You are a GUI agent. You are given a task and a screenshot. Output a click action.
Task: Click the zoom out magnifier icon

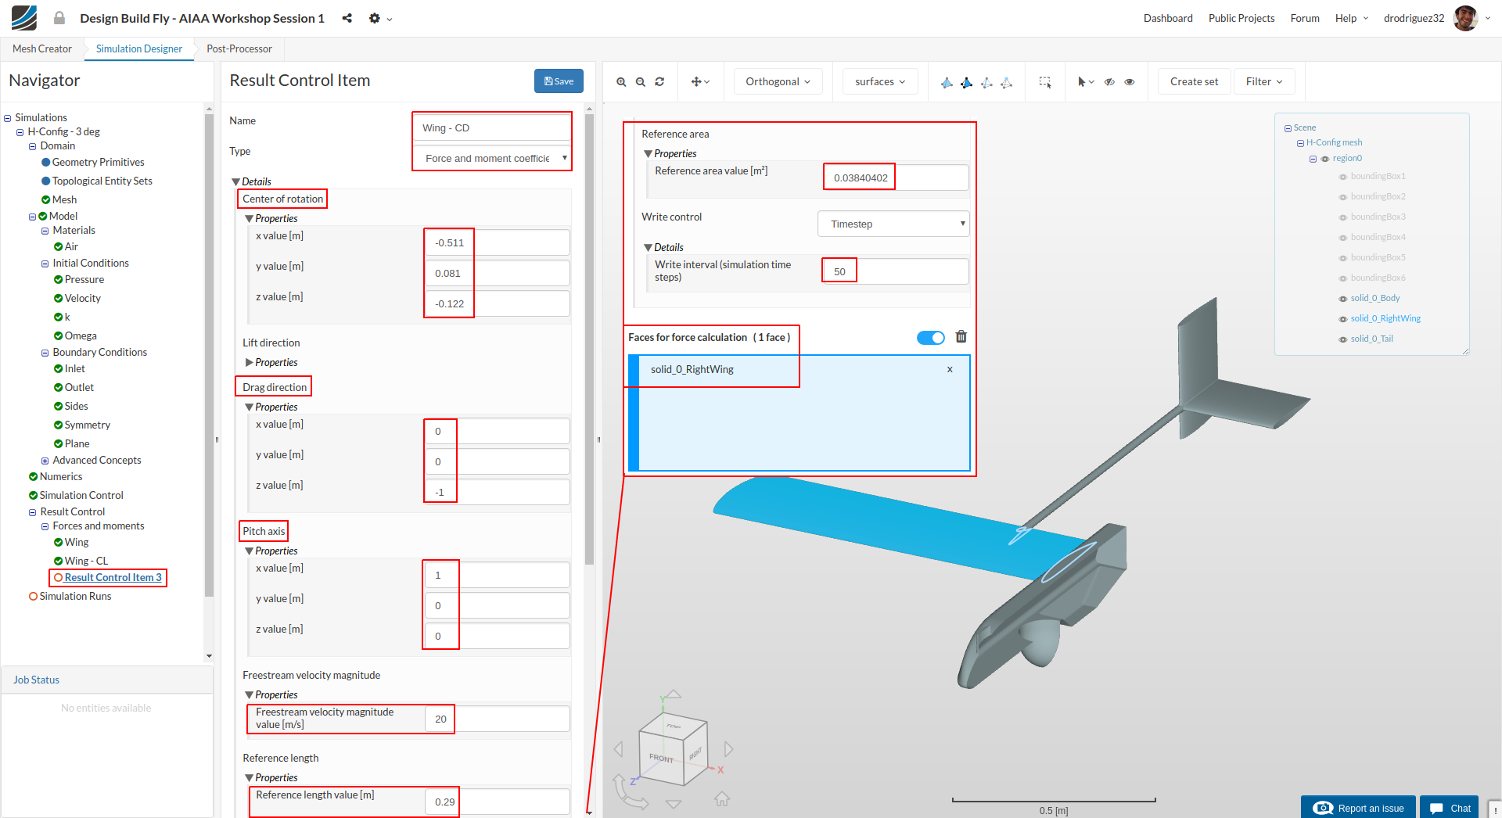(x=641, y=82)
